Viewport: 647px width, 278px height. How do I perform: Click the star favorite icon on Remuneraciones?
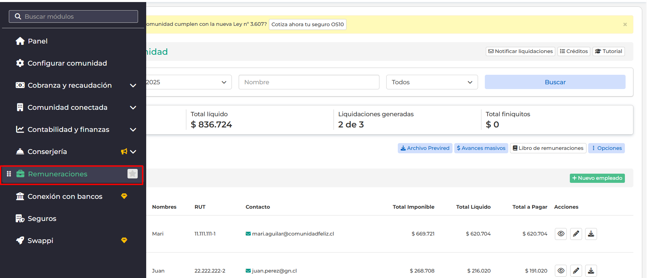(x=132, y=174)
